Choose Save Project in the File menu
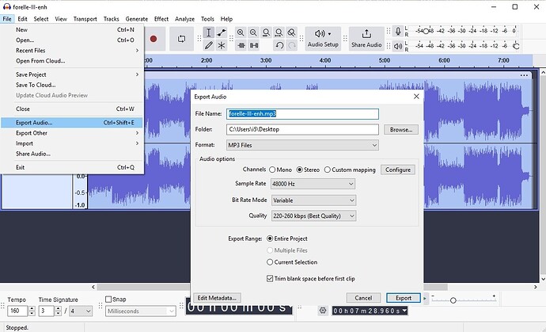The height and width of the screenshot is (332, 546). coord(32,74)
